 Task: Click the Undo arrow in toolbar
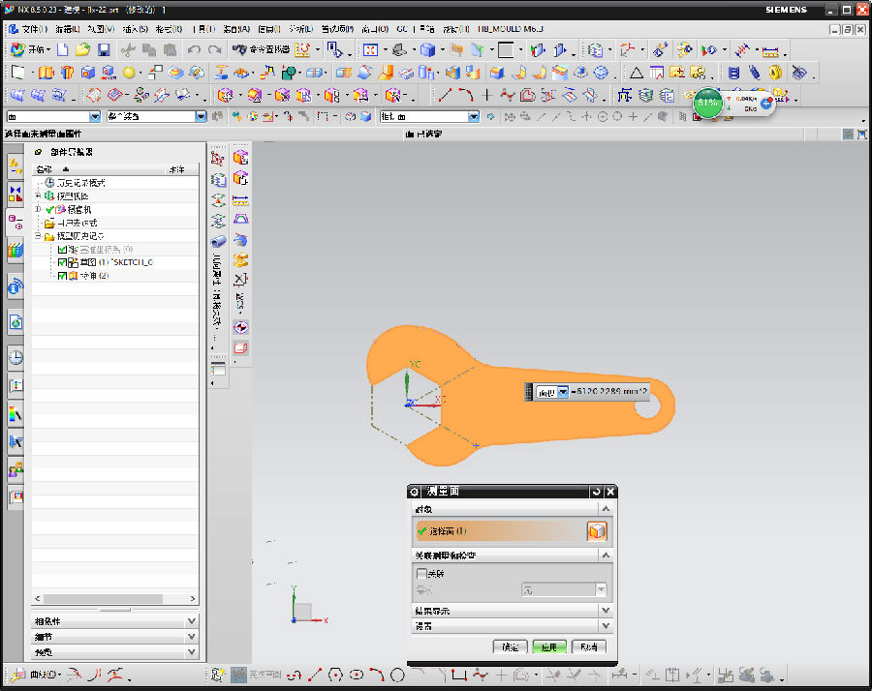pyautogui.click(x=194, y=49)
